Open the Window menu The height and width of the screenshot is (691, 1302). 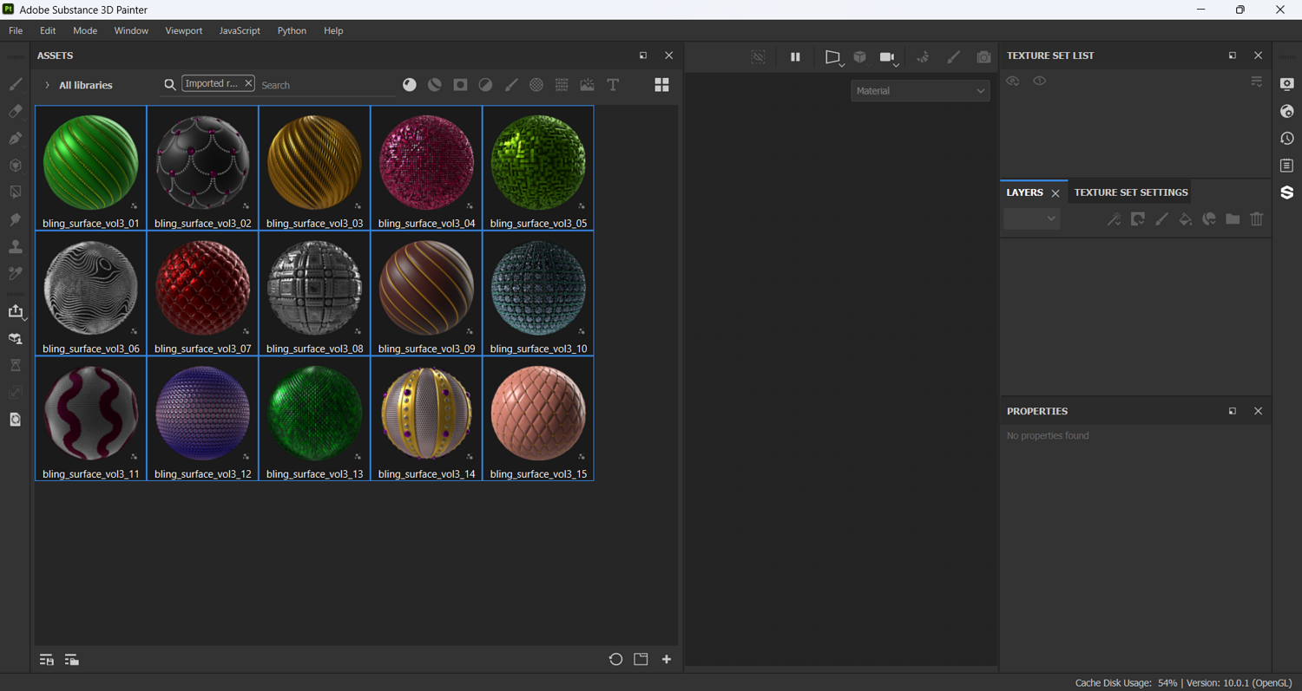(x=131, y=30)
